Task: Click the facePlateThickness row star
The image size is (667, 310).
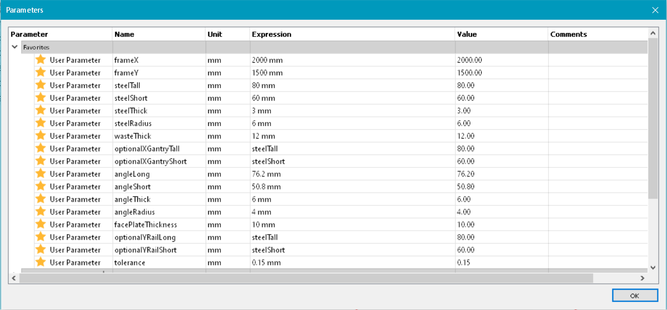Action: (x=41, y=224)
